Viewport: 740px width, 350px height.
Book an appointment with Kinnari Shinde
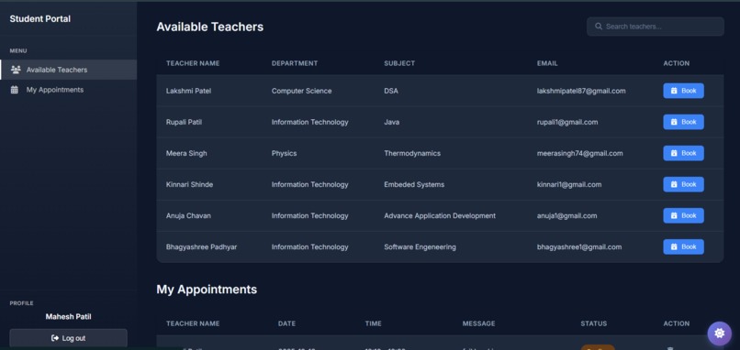pyautogui.click(x=683, y=184)
